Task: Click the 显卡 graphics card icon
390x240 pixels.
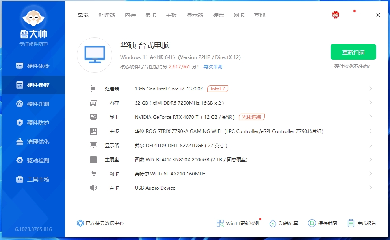Action: tap(93, 117)
